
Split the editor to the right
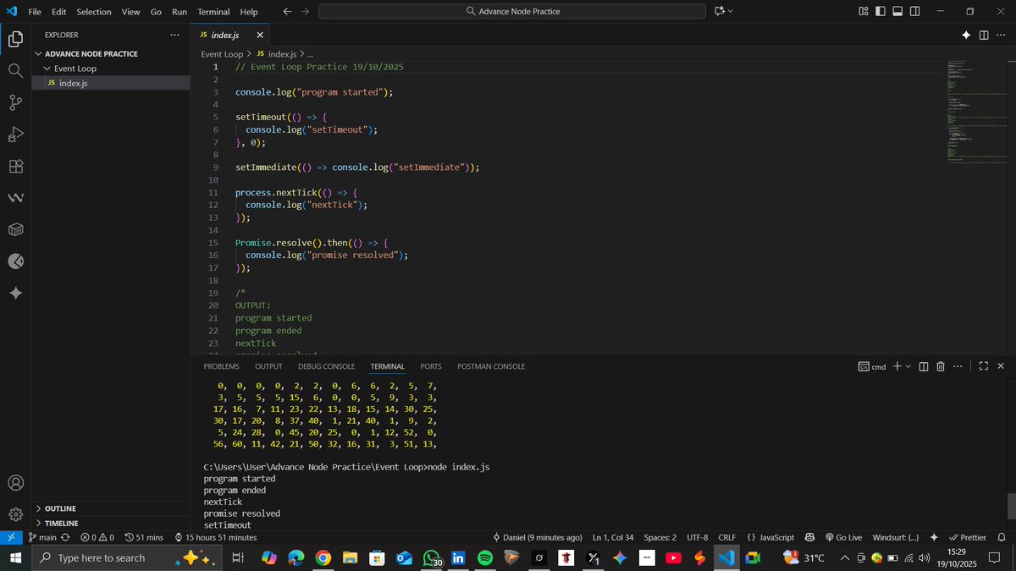click(x=984, y=35)
